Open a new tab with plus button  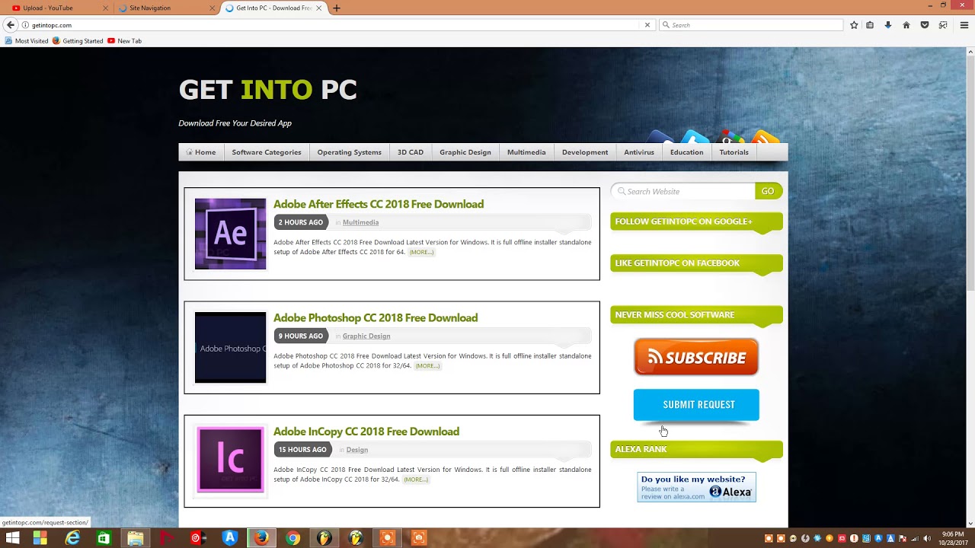pyautogui.click(x=337, y=8)
